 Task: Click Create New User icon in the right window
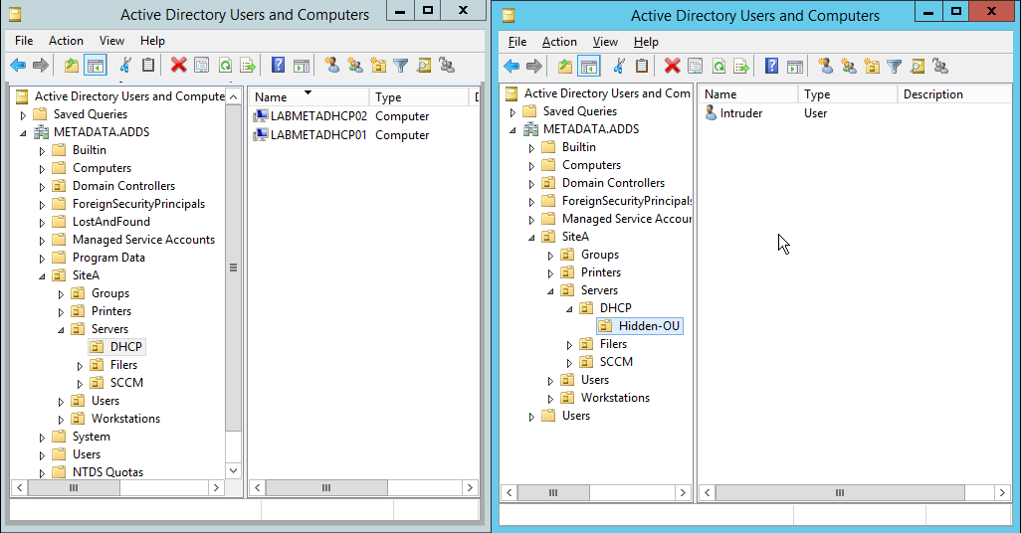(x=826, y=66)
